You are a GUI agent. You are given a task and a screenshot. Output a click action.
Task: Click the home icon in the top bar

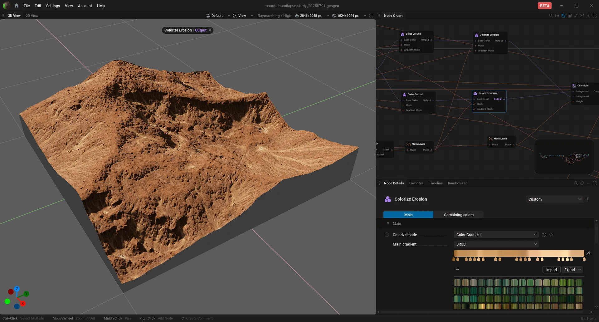click(x=17, y=6)
